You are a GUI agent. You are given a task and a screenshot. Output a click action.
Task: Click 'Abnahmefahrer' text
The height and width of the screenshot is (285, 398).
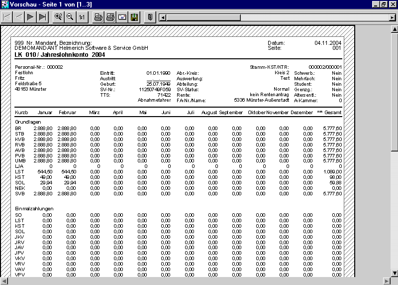[x=154, y=100]
